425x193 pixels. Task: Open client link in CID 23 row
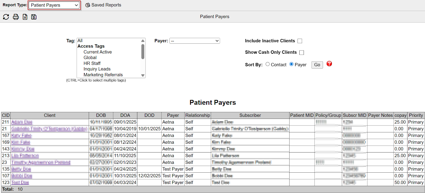pyautogui.click(x=41, y=163)
